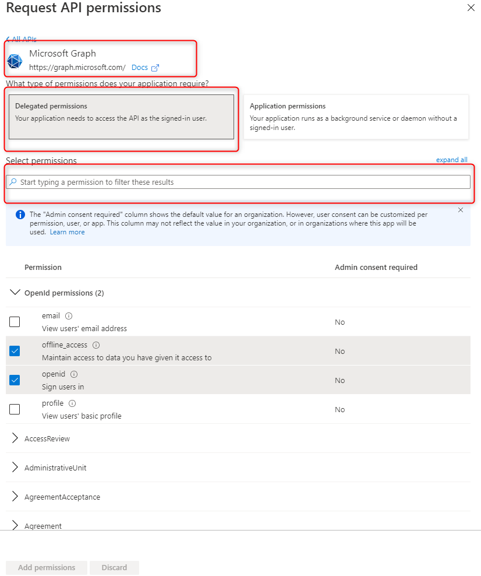
Task: Uncheck the offline_access permission
Action: [x=15, y=351]
